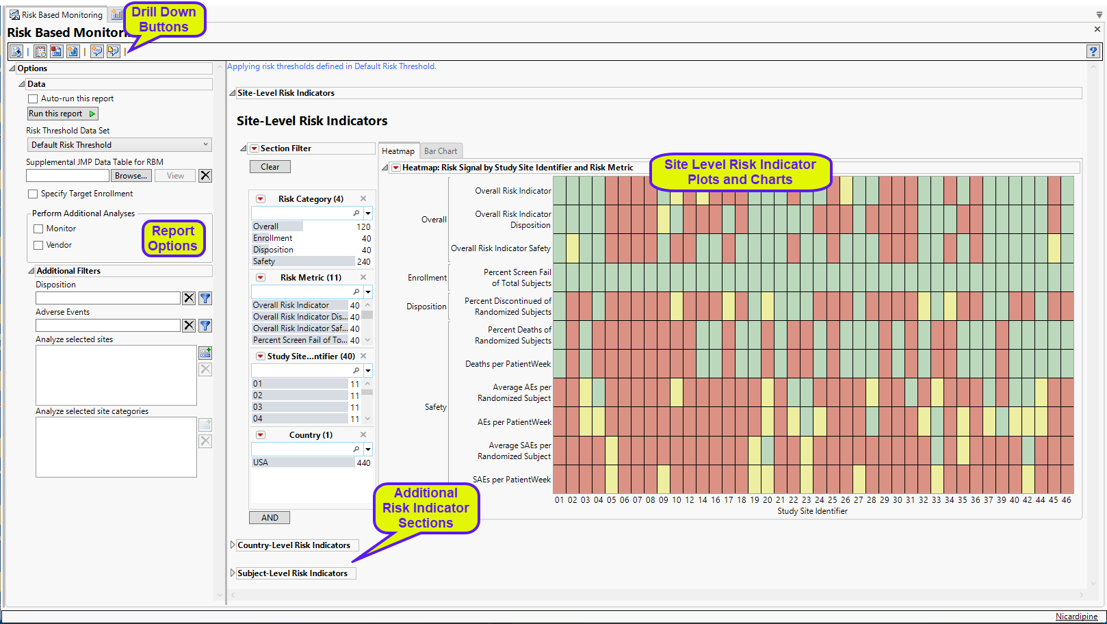Click add icon beside Analyze selected sites
Viewport: 1107px width, 624px height.
[205, 353]
